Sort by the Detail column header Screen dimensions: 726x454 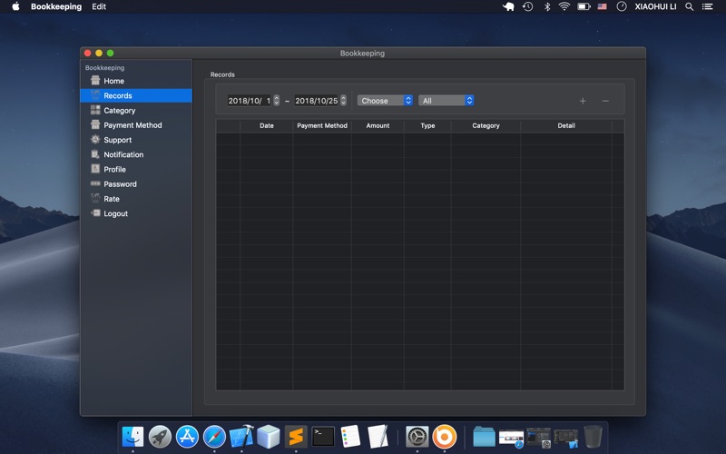coord(566,125)
